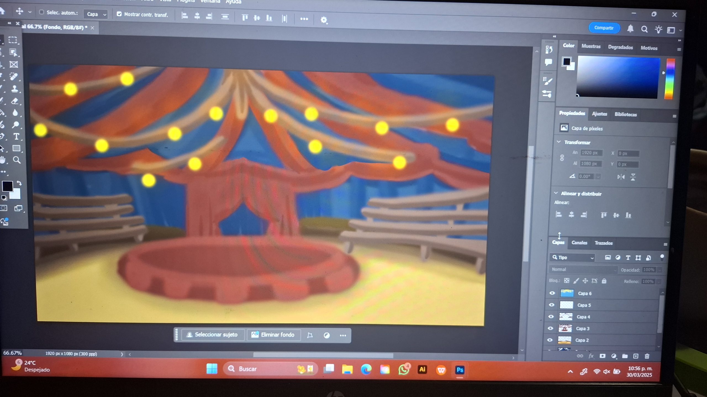
Task: Click the flip horizontal icon in Transformar
Action: click(621, 177)
